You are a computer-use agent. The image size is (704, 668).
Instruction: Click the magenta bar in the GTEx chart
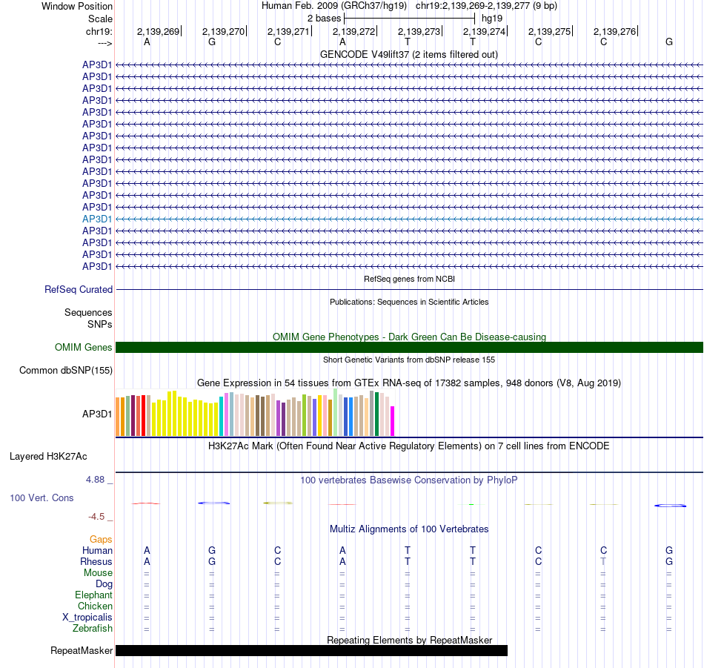[x=393, y=421]
